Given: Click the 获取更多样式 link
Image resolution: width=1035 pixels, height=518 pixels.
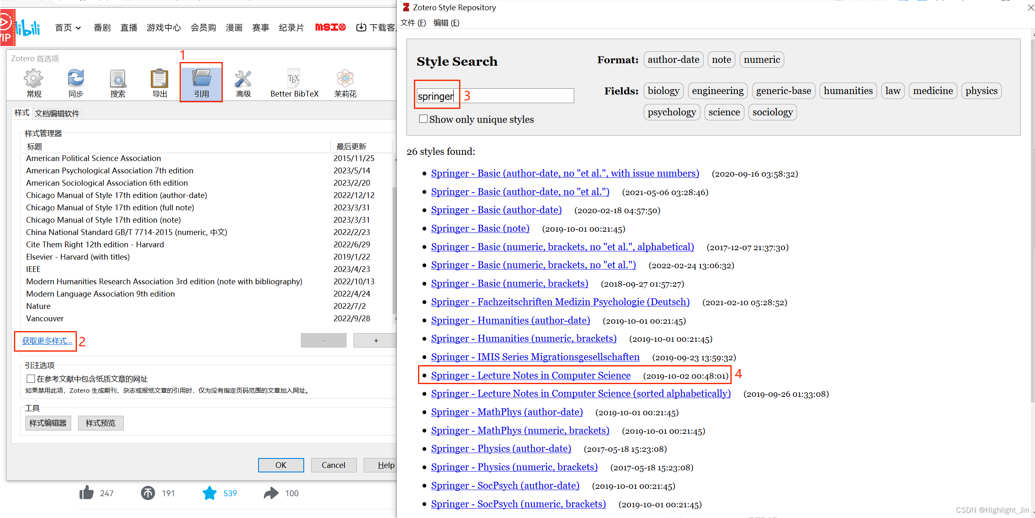Looking at the screenshot, I should [47, 341].
